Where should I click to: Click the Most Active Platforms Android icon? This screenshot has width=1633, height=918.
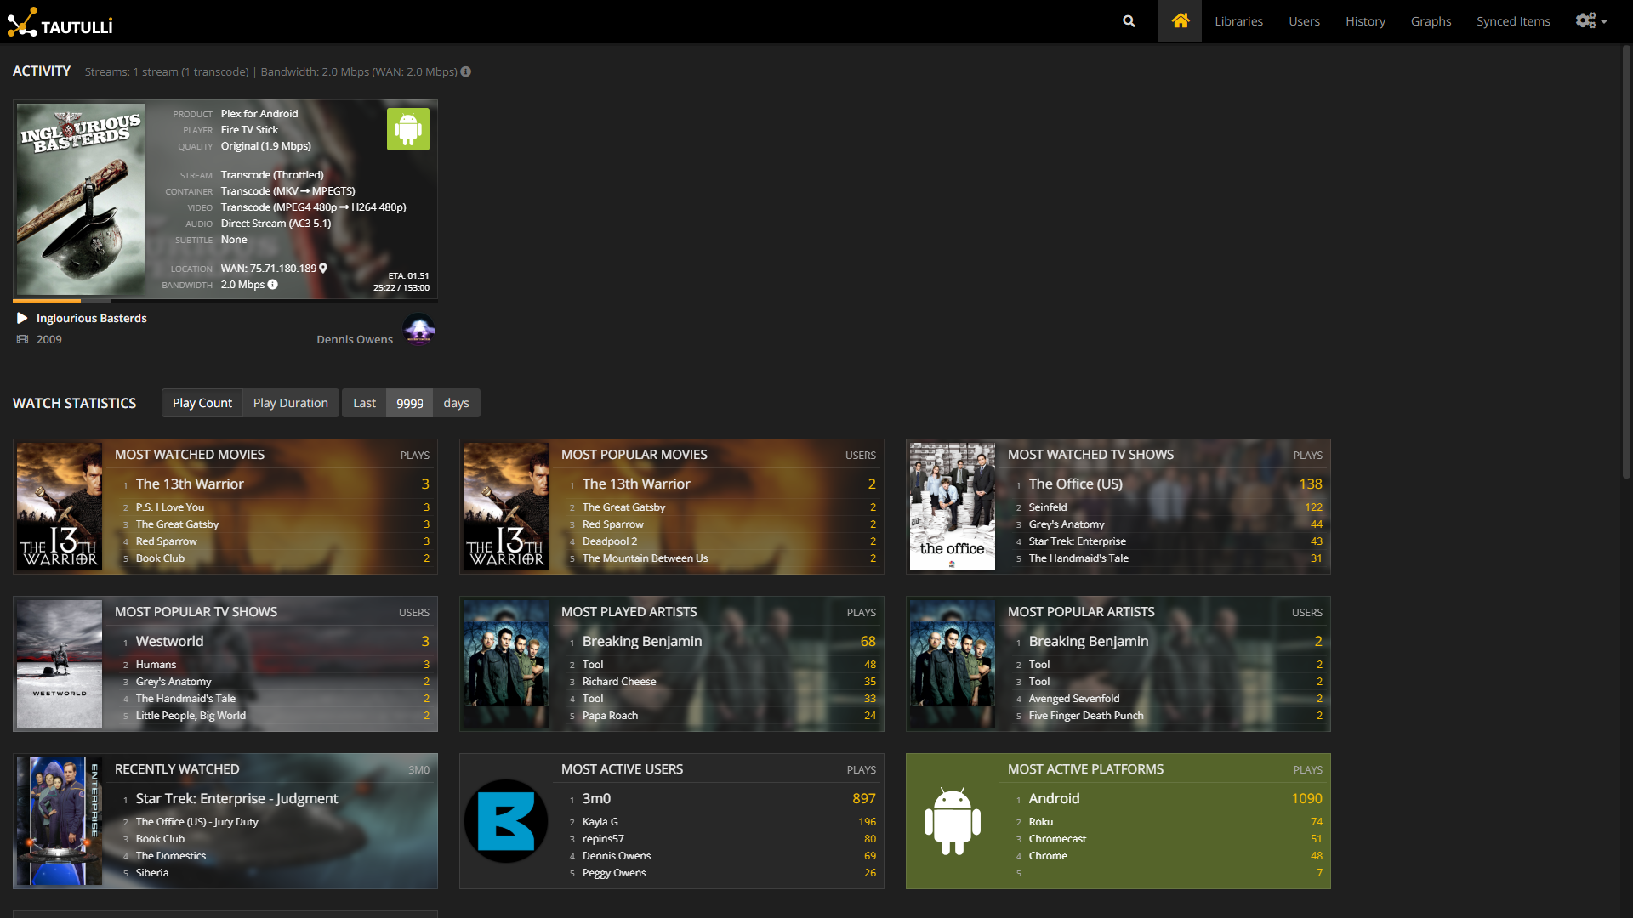click(x=953, y=821)
